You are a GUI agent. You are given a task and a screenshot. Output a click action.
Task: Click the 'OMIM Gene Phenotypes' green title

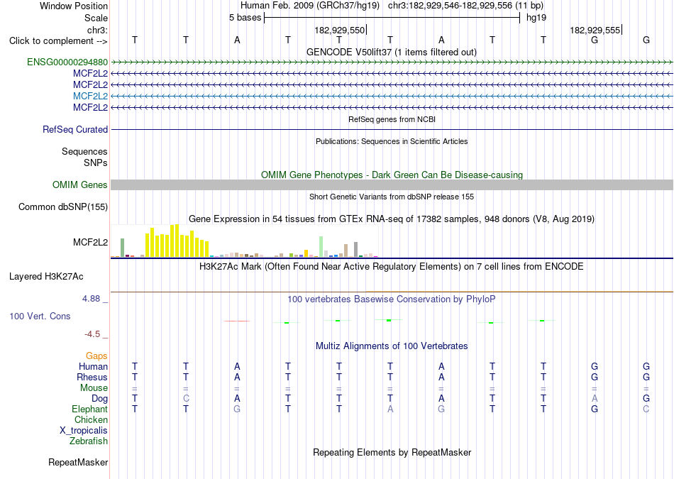392,175
